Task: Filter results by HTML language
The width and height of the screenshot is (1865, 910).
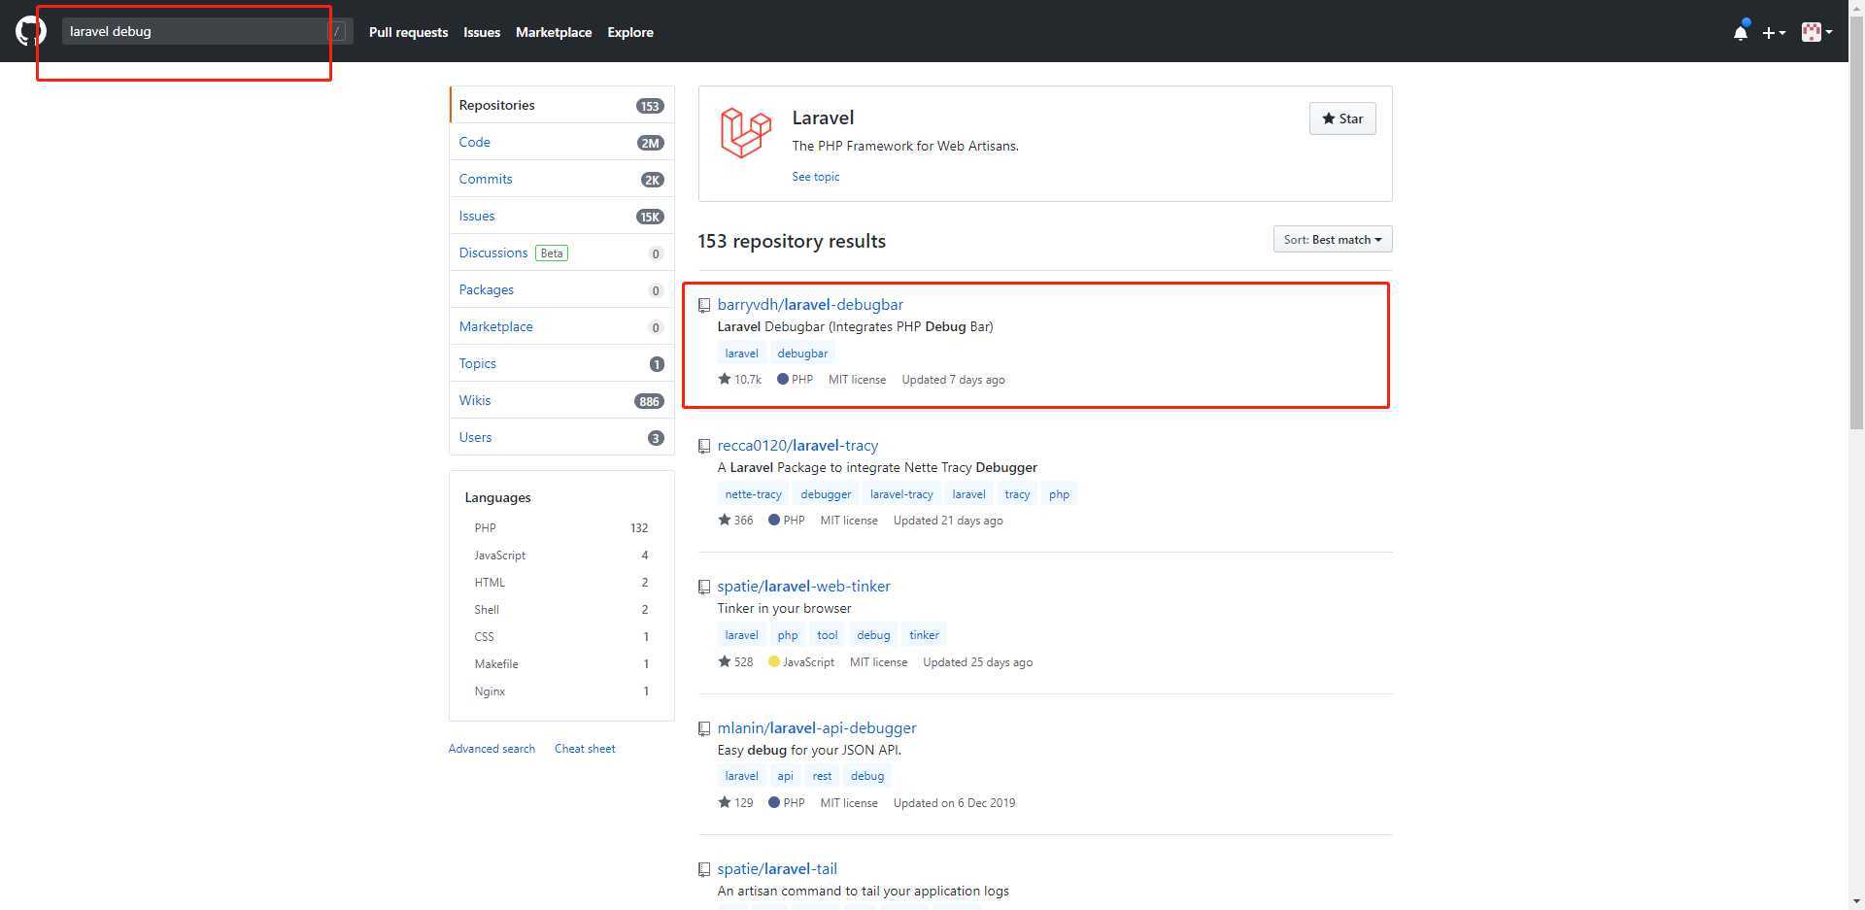Action: pos(561,583)
